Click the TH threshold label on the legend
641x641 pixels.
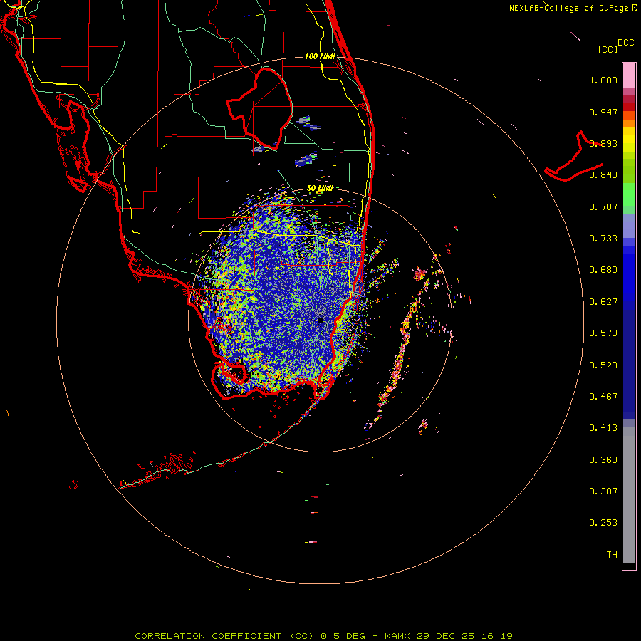coord(612,555)
